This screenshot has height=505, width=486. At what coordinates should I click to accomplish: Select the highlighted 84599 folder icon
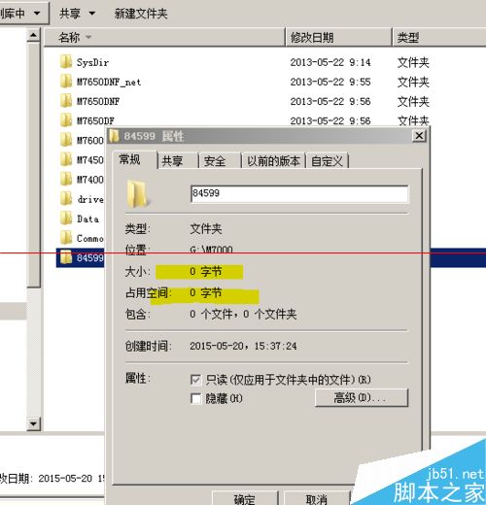tap(66, 257)
